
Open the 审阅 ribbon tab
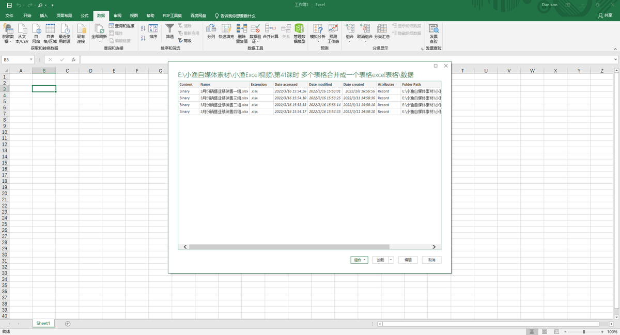(x=118, y=16)
